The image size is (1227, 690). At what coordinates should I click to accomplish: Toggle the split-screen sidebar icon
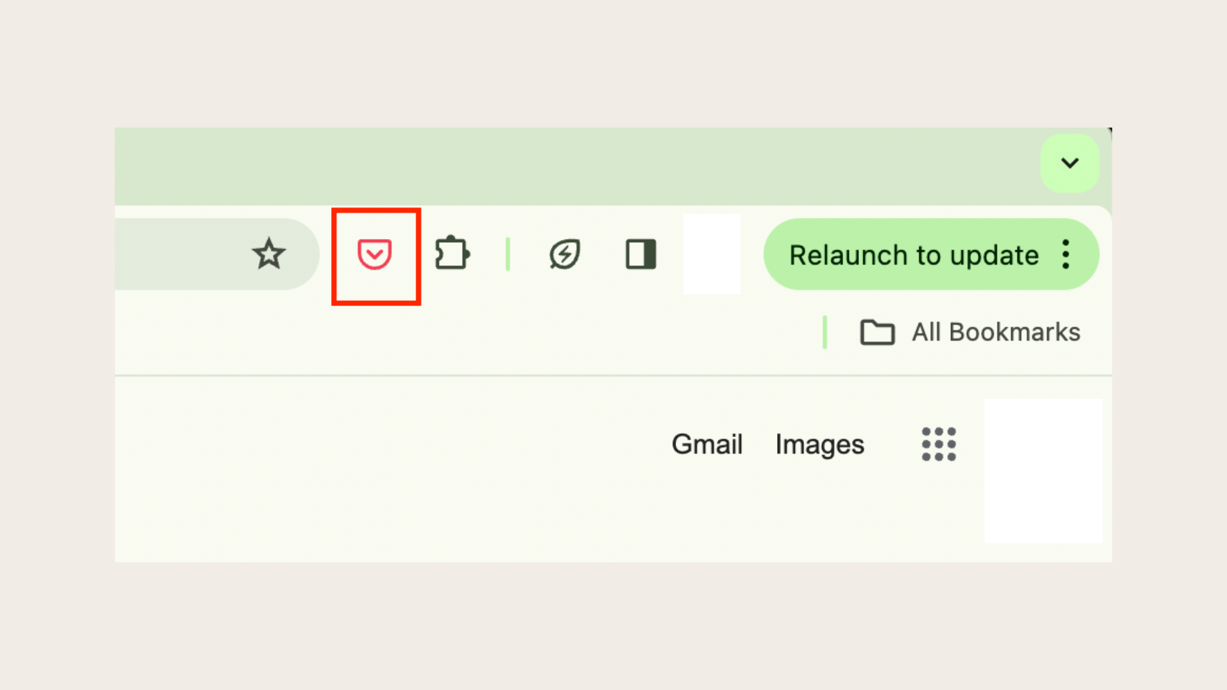[x=640, y=253]
